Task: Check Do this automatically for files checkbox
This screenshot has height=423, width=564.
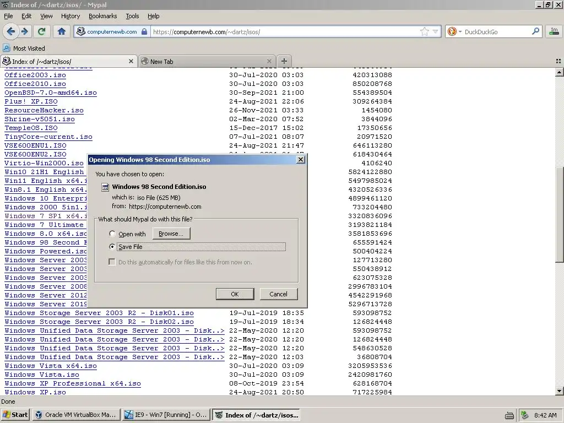Action: click(x=112, y=262)
